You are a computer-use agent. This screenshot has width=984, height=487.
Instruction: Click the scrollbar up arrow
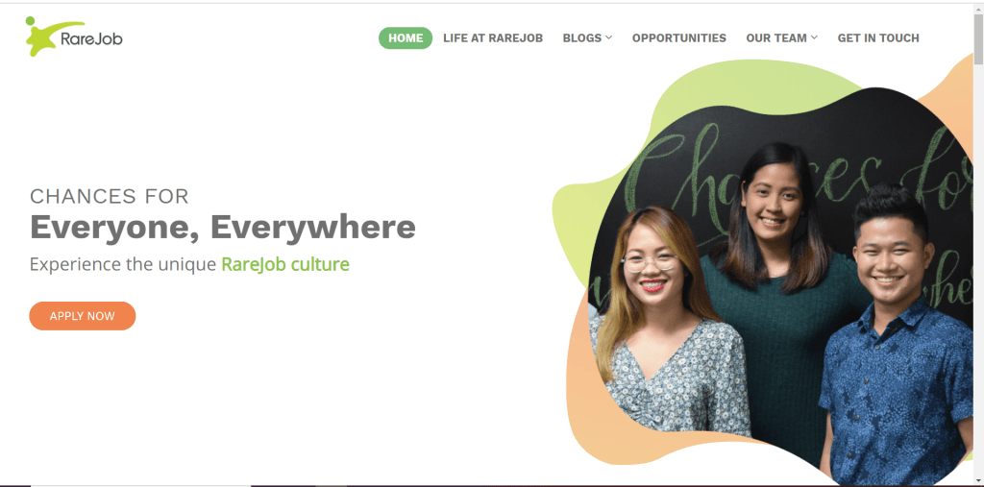click(x=978, y=8)
